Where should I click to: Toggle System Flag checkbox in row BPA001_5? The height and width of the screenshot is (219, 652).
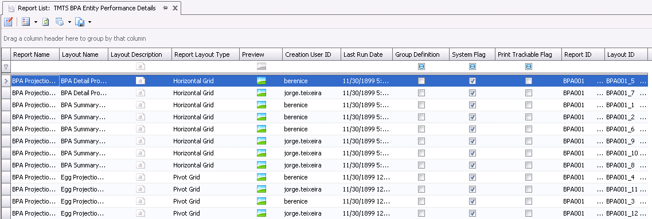pos(473,81)
